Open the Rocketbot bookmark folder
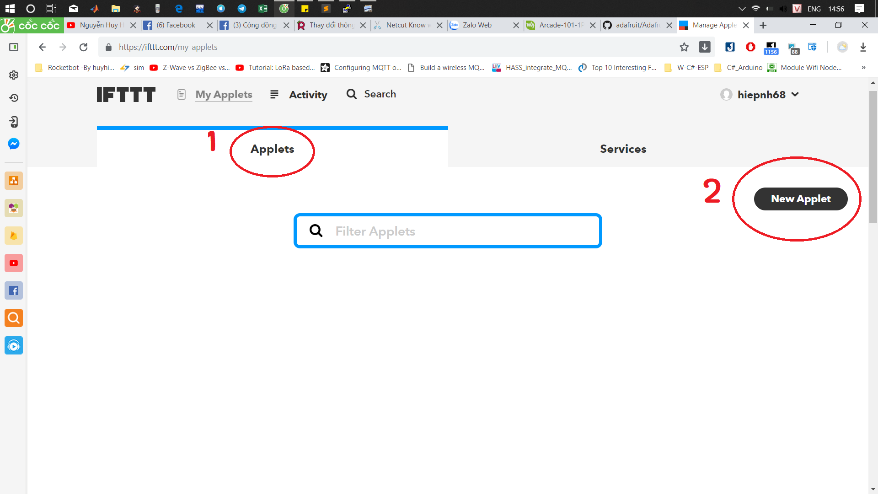This screenshot has height=494, width=878. tap(75, 68)
